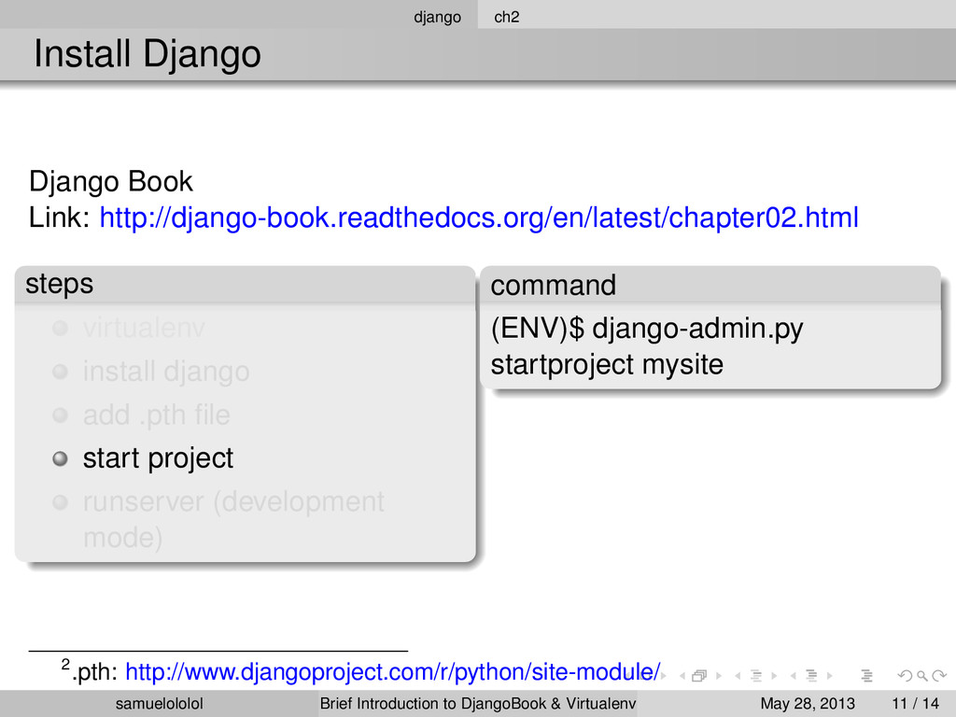Switch to the ch2 subsection tab
This screenshot has height=717, width=956.
[x=507, y=17]
